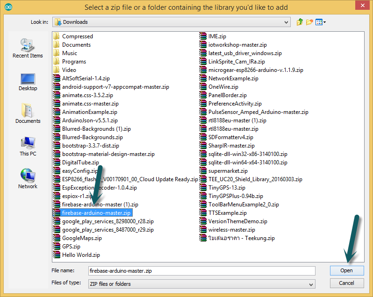The width and height of the screenshot is (373, 297).
Task: Open the view menu icon
Action: 320,22
